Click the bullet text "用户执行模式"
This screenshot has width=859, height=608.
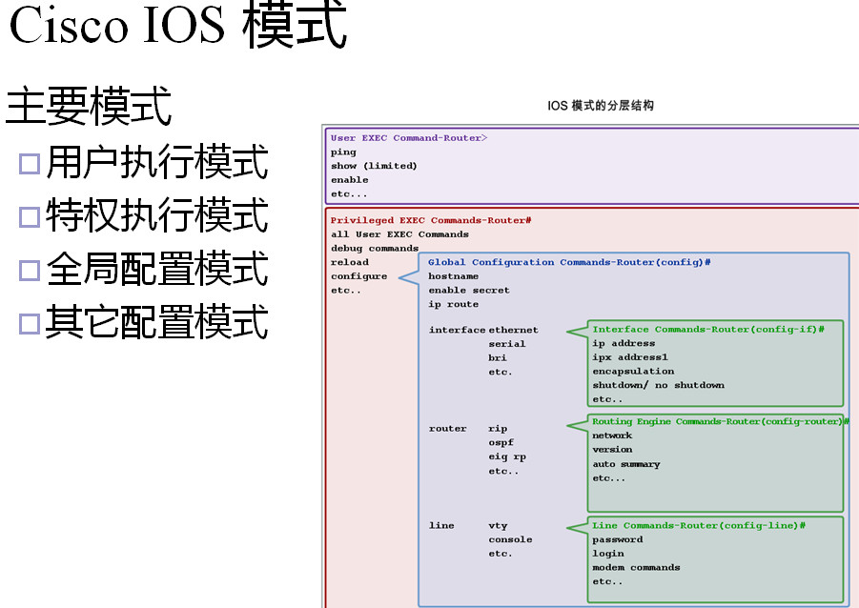(x=157, y=162)
